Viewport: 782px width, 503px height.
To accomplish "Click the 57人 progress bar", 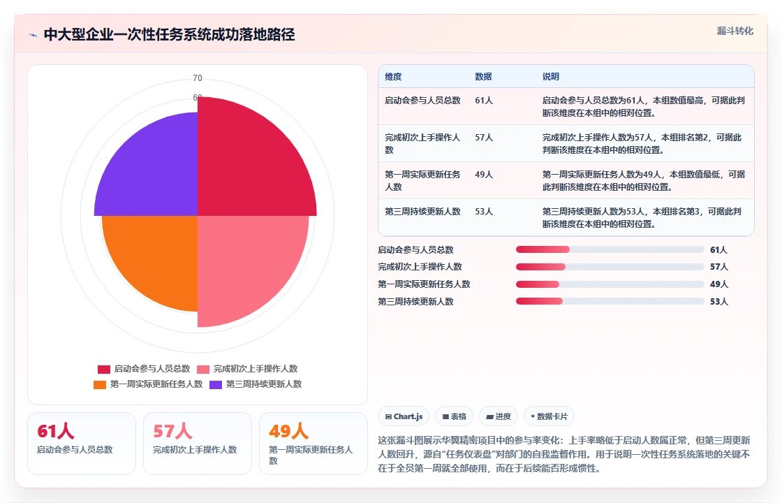I will [610, 267].
